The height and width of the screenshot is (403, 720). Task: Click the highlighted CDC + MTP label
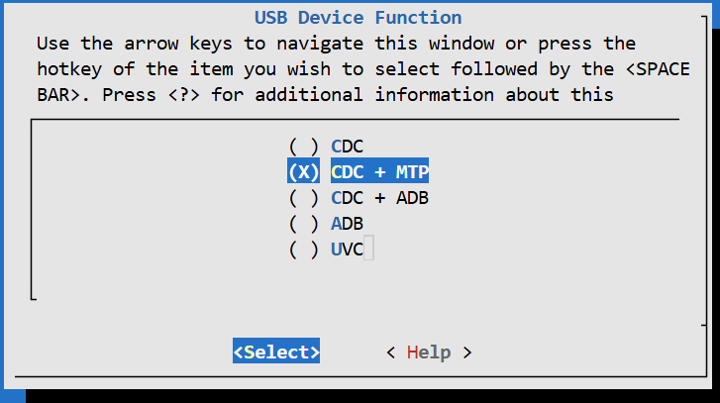pyautogui.click(x=380, y=172)
